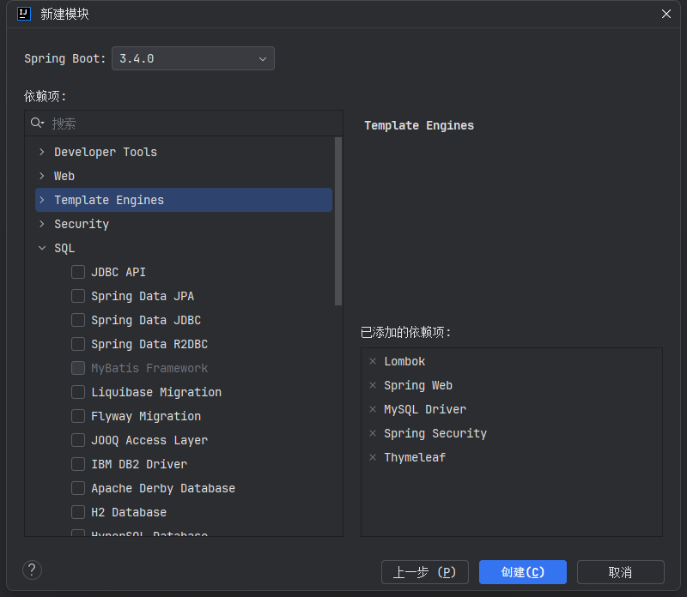Focus the dependency 搜索 search field

(x=189, y=124)
